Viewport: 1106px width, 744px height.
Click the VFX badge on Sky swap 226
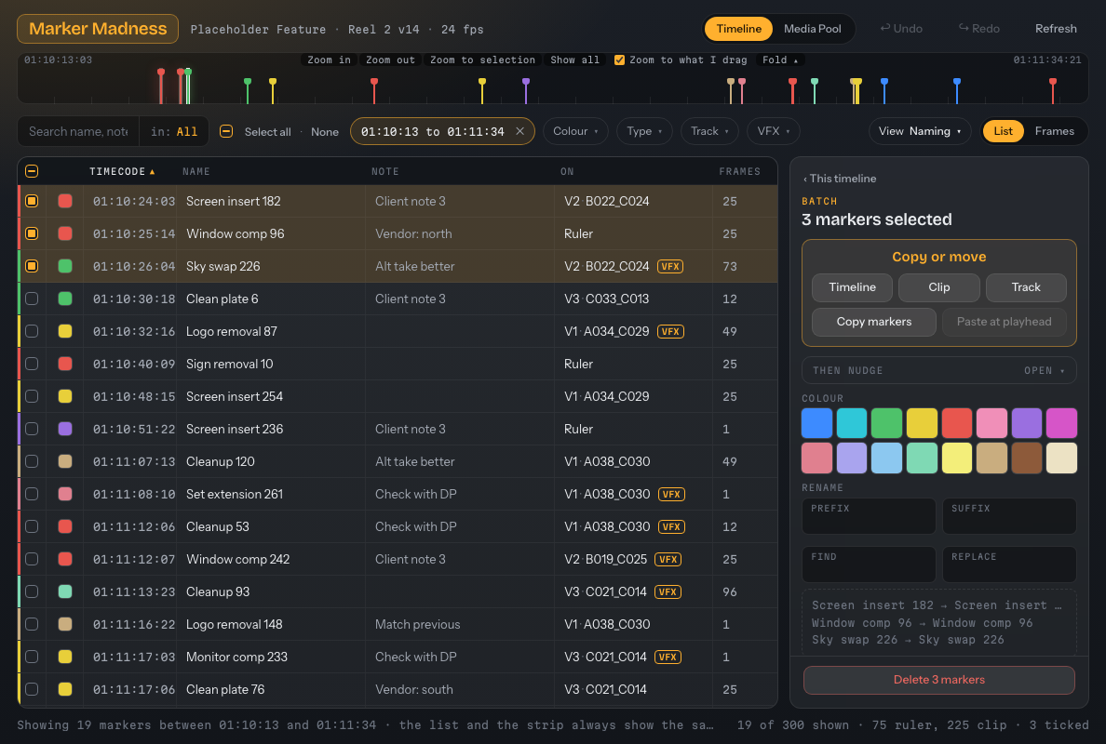tap(670, 266)
